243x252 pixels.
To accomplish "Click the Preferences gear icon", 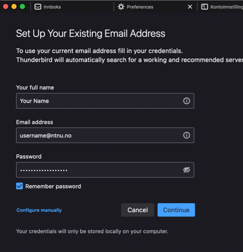I will 121,7.
